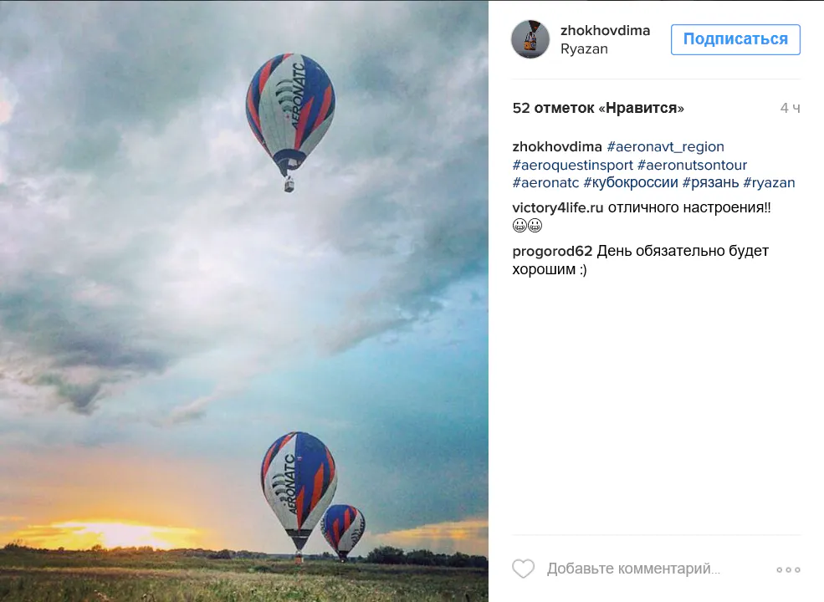The height and width of the screenshot is (602, 824).
Task: Open the zhokhovdima profile avatar
Action: [530, 39]
